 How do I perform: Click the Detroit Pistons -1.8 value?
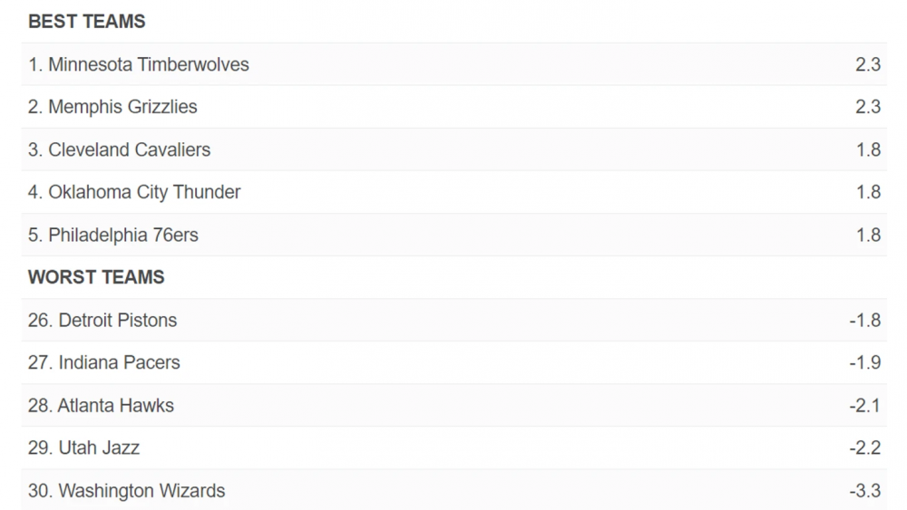(864, 320)
